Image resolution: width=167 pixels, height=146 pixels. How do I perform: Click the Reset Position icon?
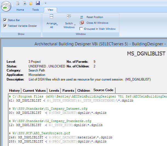click(x=82, y=17)
